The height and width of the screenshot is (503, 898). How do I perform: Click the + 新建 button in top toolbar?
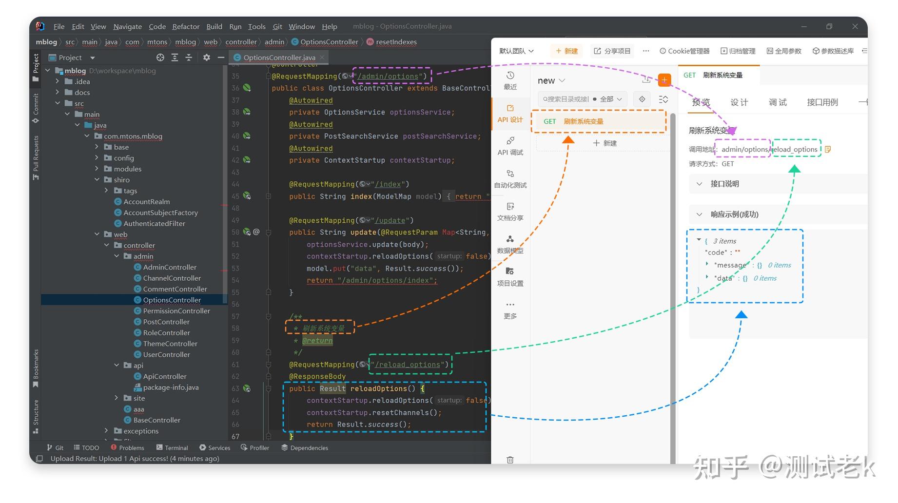pyautogui.click(x=566, y=51)
